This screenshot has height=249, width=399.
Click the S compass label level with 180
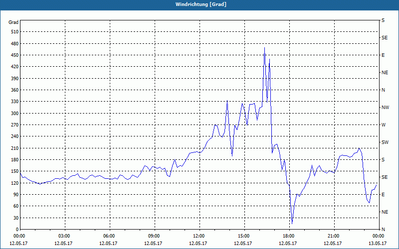click(383, 160)
